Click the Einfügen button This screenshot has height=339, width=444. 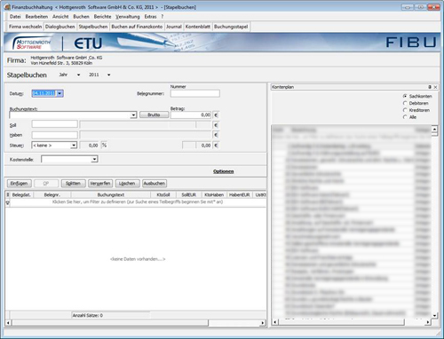click(x=19, y=184)
